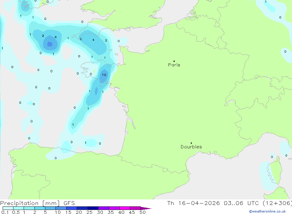The height and width of the screenshot is (214, 292).
Task: Pick the 25–30 mm legend swatch
Action: (93, 208)
